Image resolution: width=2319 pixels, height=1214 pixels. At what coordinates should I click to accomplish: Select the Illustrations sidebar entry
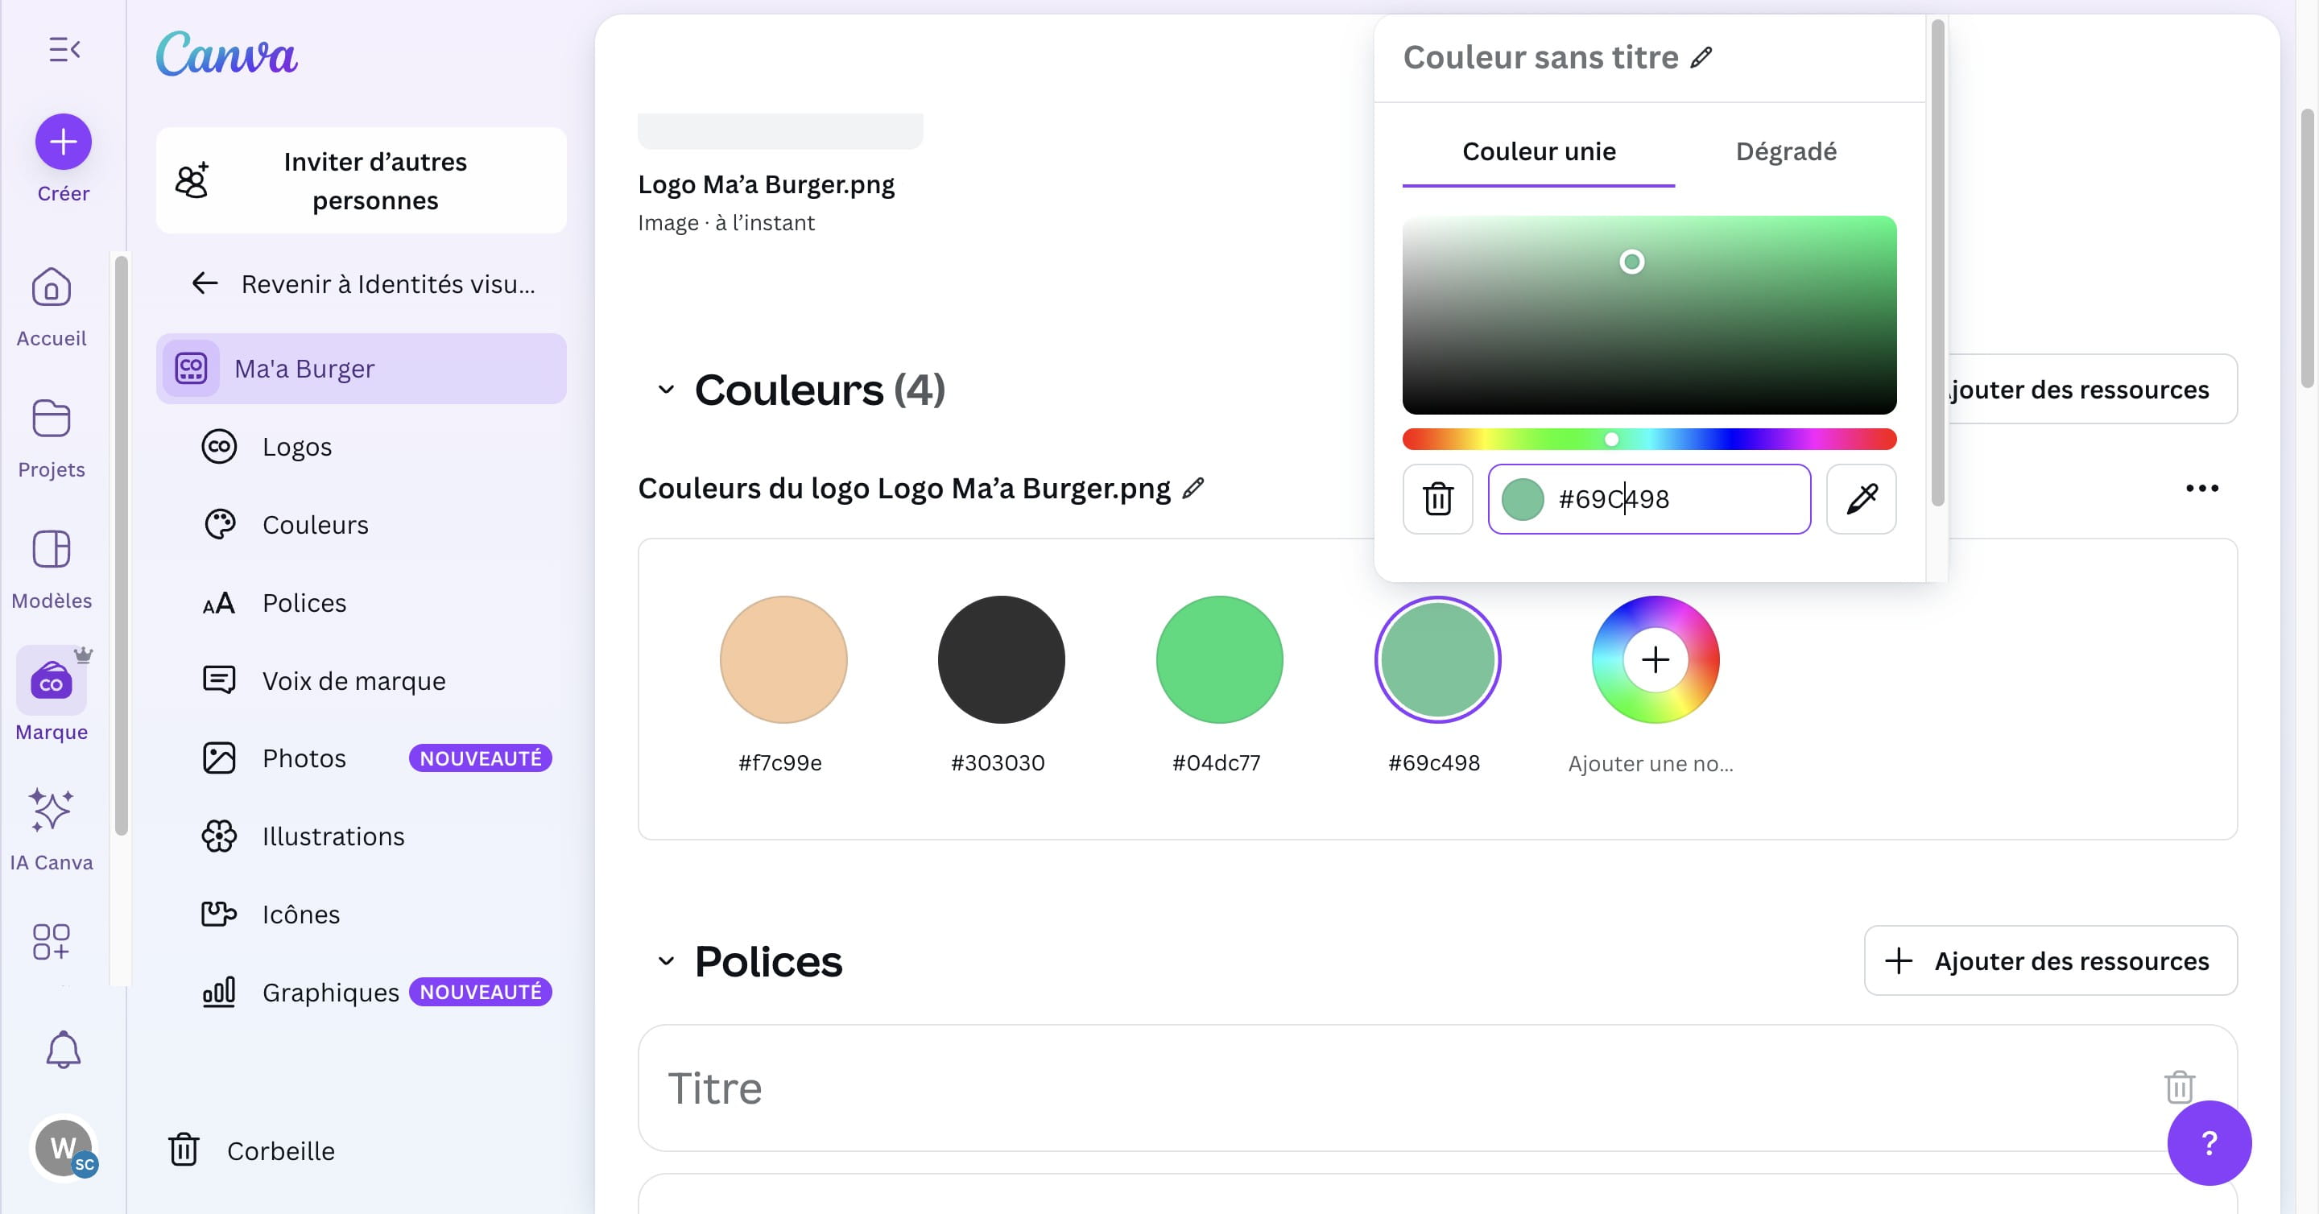click(333, 836)
